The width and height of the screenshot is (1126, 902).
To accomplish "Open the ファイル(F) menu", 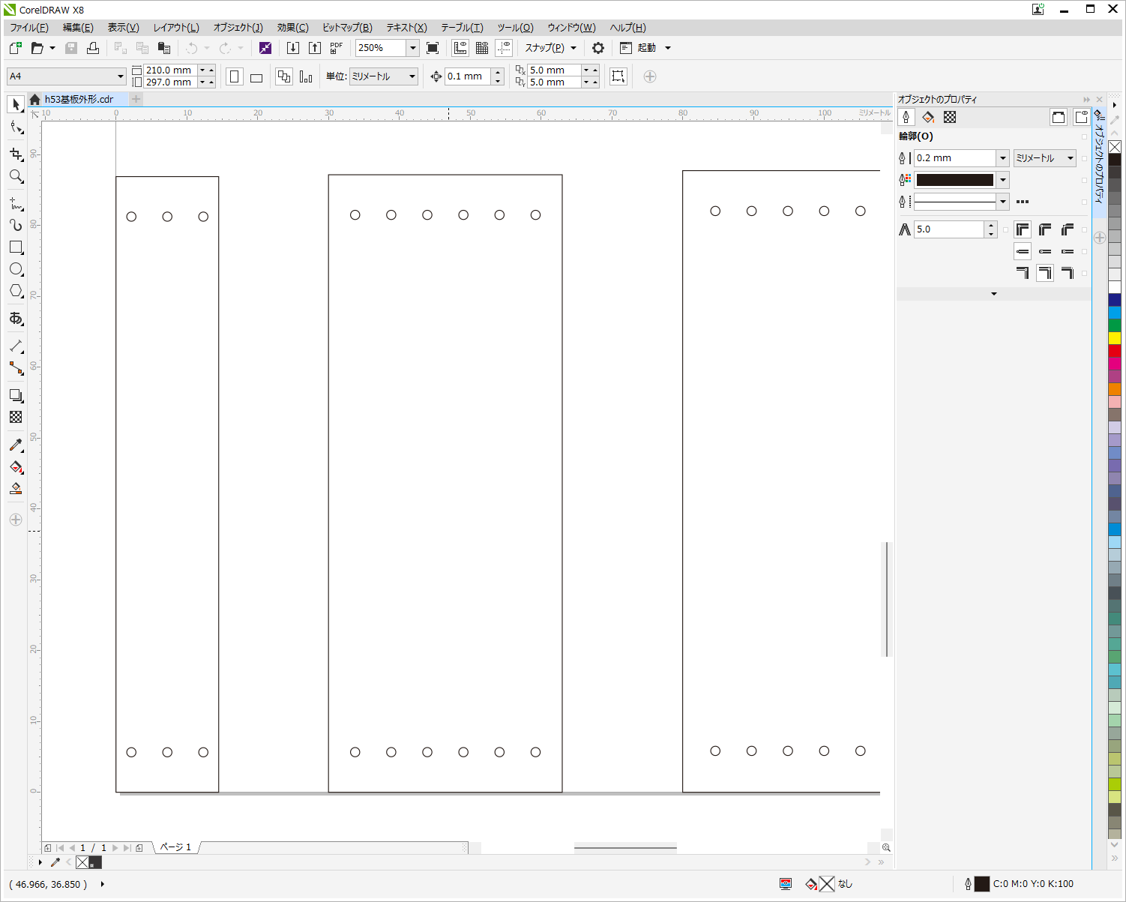I will click(x=29, y=28).
